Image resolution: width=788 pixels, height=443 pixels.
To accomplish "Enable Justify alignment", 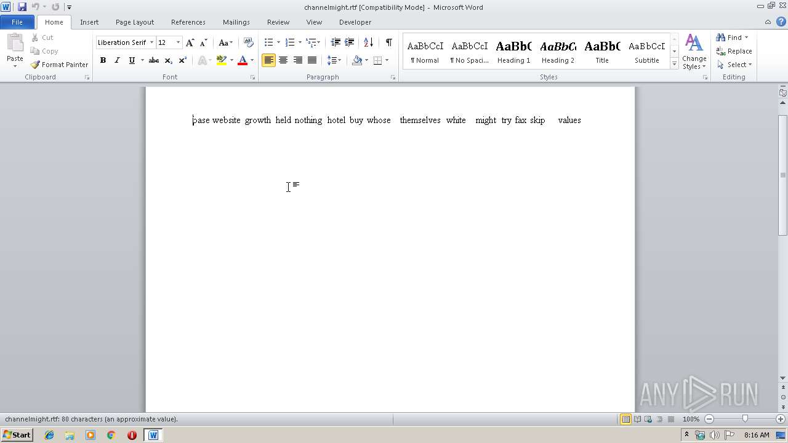I will tap(312, 60).
